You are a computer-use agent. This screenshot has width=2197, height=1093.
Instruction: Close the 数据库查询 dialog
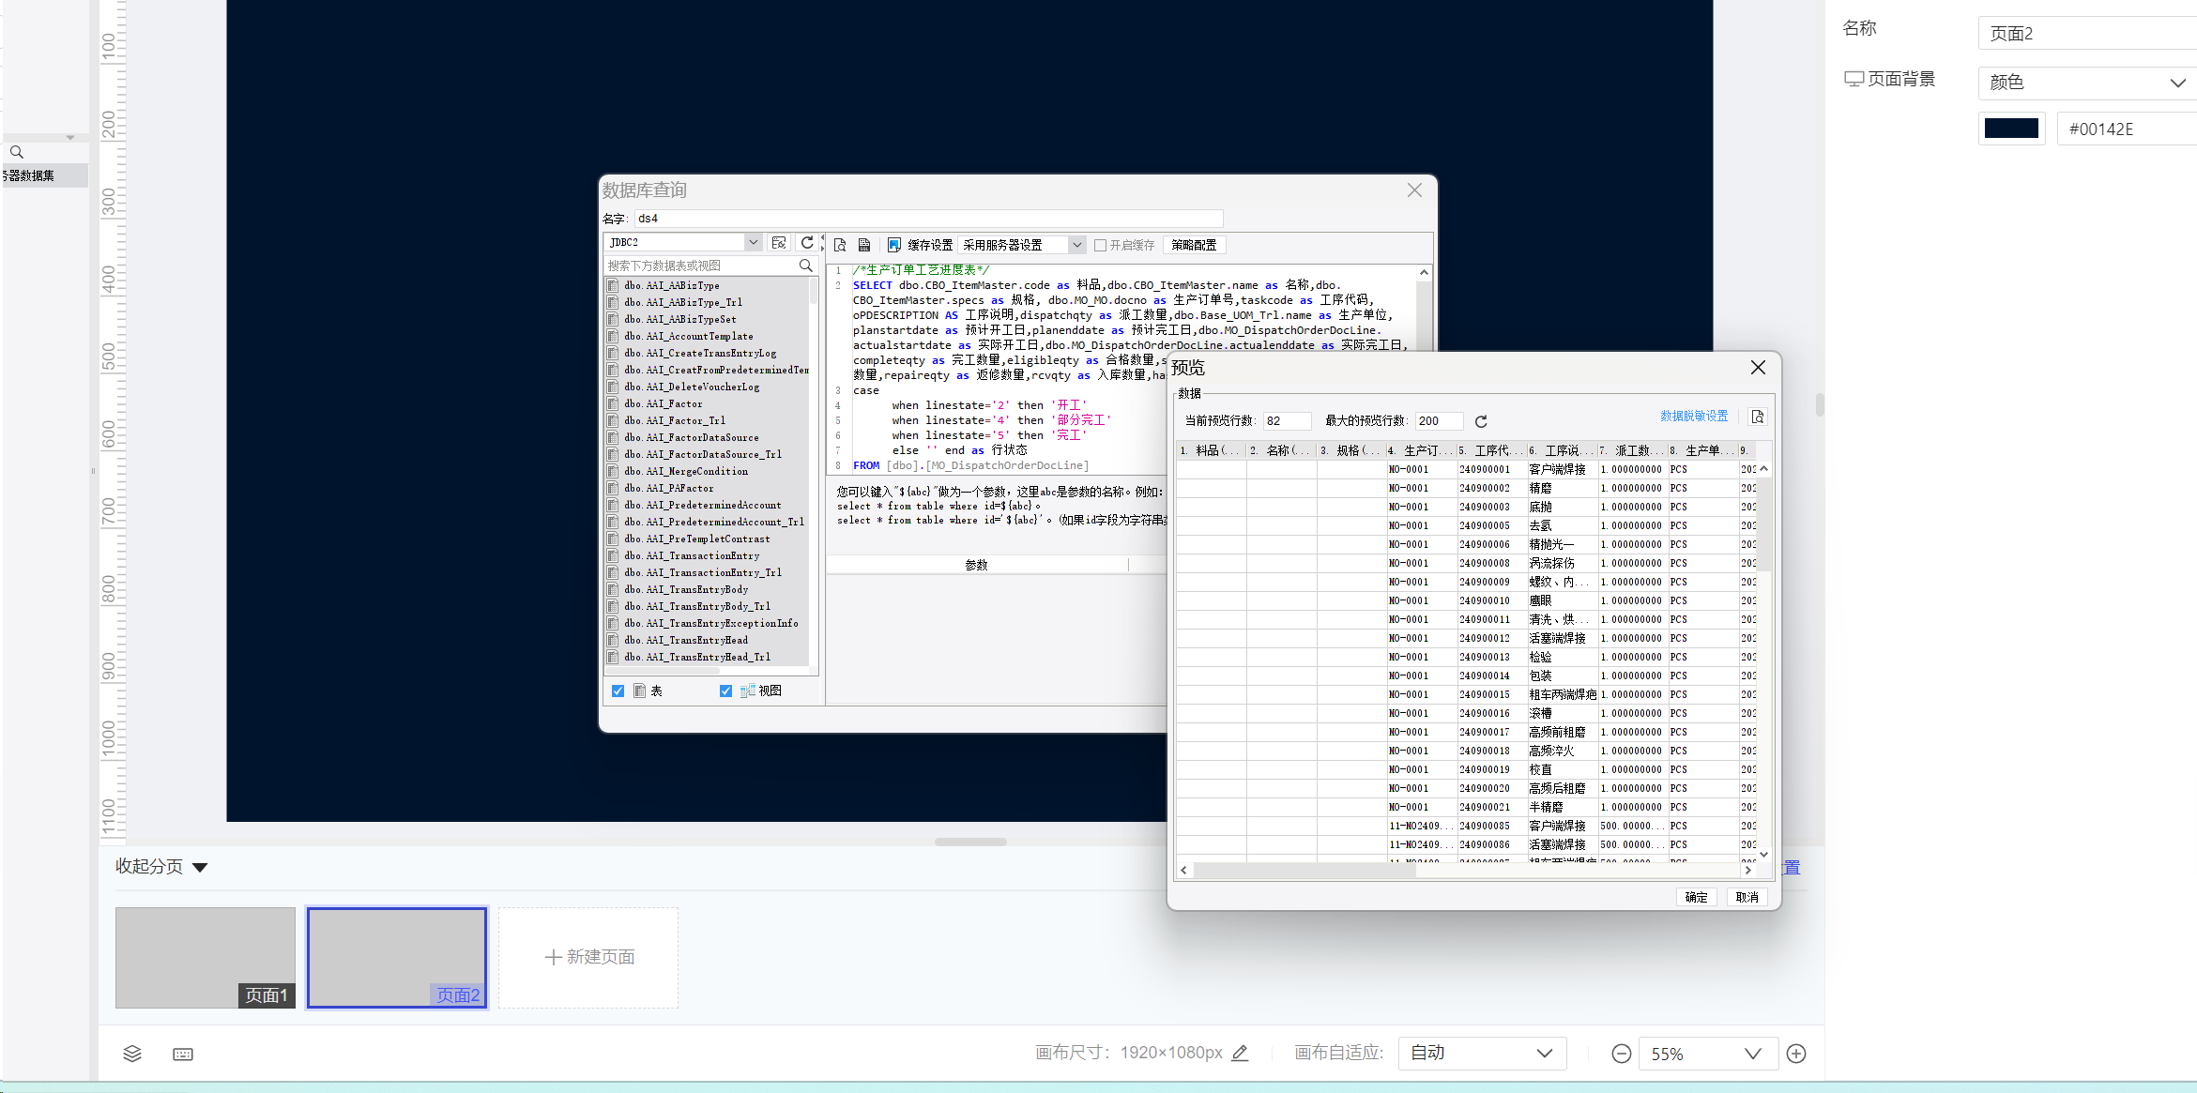click(x=1414, y=190)
